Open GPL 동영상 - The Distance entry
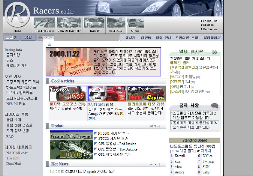The image size is (253, 176). tap(118, 149)
